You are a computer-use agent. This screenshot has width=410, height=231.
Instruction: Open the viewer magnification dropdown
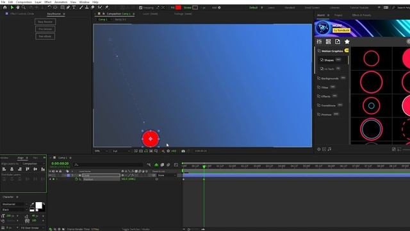[x=101, y=151]
